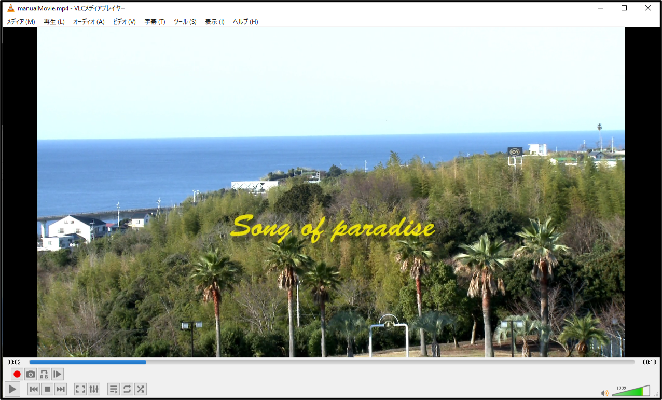The image size is (662, 400).
Task: Click the green volume slider
Action: coord(630,392)
